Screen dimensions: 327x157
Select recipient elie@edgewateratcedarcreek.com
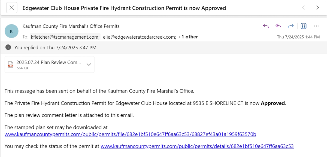[140, 37]
